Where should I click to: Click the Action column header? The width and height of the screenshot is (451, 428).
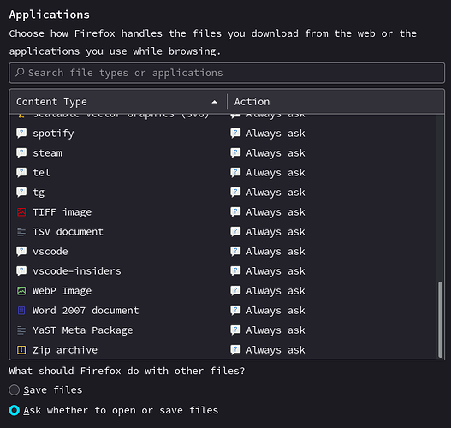tap(335, 102)
